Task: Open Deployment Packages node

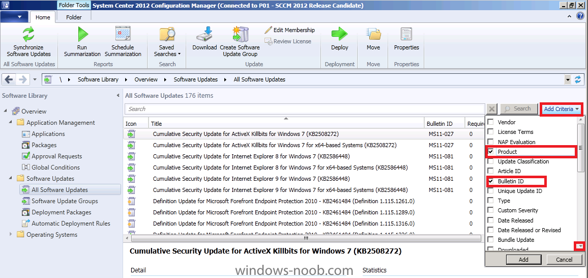Action: click(x=62, y=212)
